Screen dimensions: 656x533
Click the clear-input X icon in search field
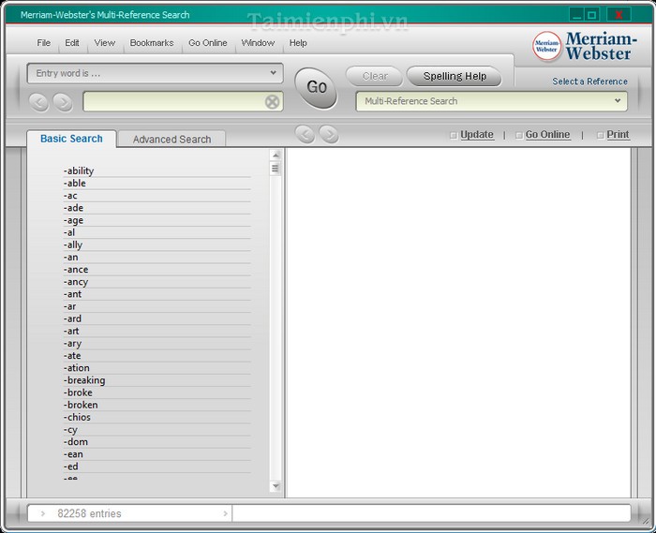point(273,101)
